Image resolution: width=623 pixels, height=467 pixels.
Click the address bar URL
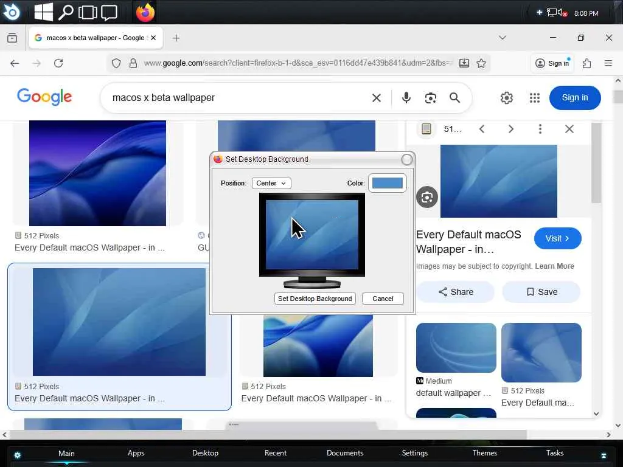pyautogui.click(x=298, y=63)
